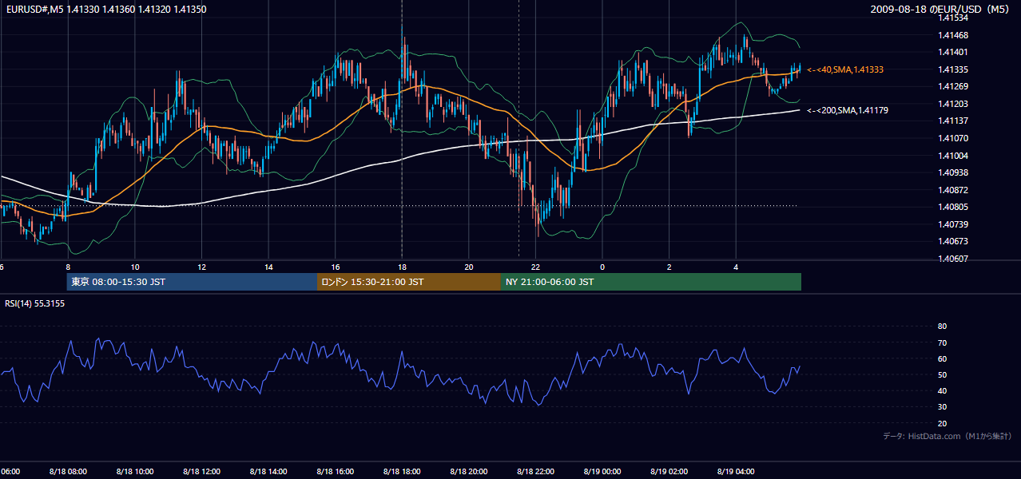Image resolution: width=1021 pixels, height=479 pixels.
Task: Click price axis value 1.40805
Action: click(x=952, y=207)
